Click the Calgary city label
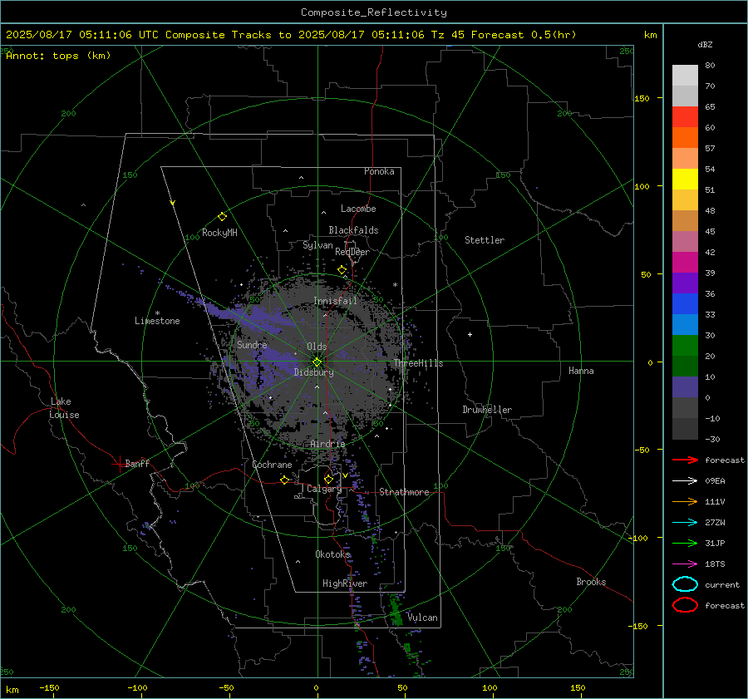 point(324,489)
